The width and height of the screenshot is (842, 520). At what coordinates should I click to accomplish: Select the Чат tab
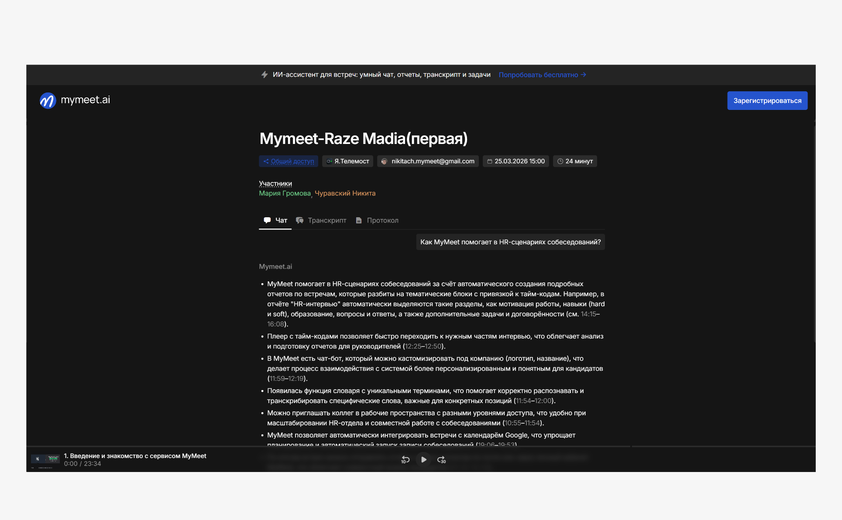click(275, 221)
